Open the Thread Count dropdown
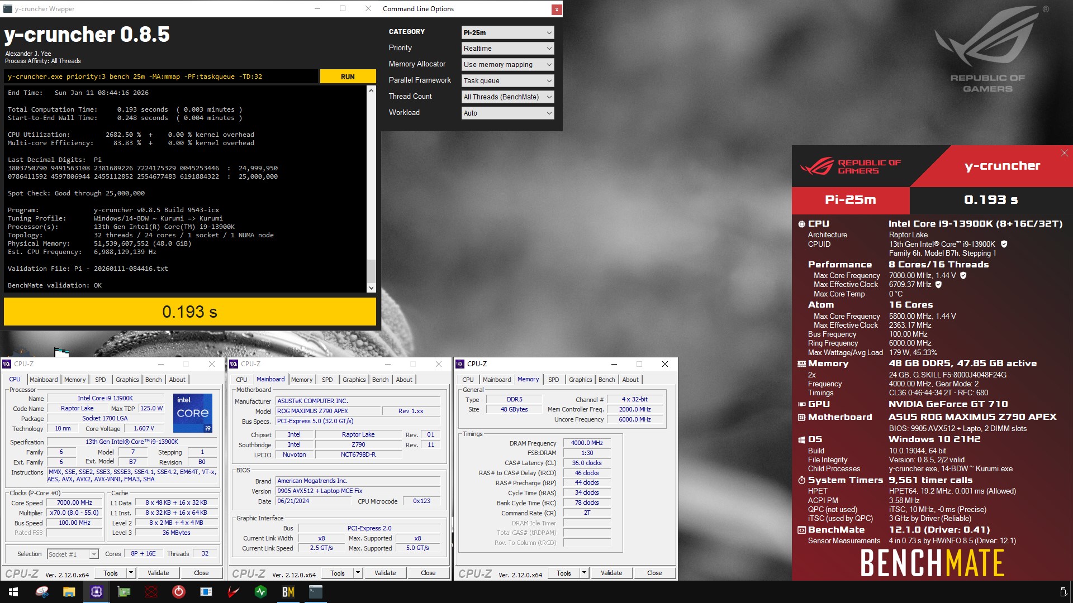This screenshot has height=603, width=1073. [507, 97]
